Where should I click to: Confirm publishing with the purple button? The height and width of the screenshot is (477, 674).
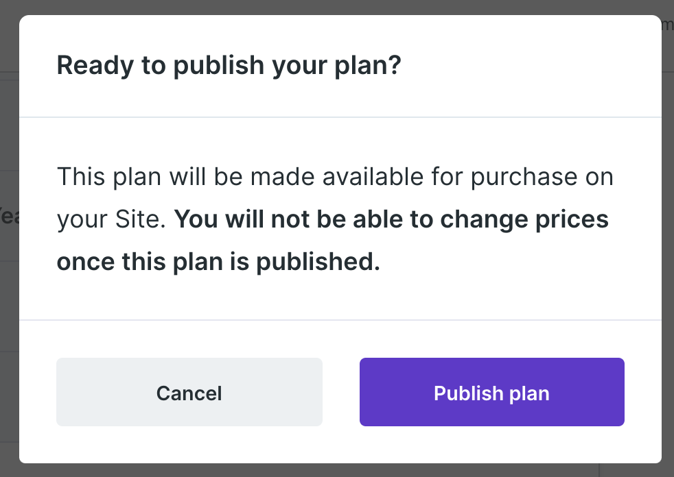(x=491, y=392)
